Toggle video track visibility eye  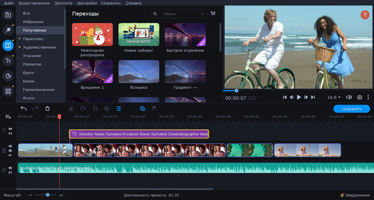(10, 146)
